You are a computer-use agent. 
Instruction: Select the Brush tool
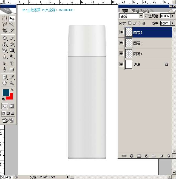tap(12, 38)
